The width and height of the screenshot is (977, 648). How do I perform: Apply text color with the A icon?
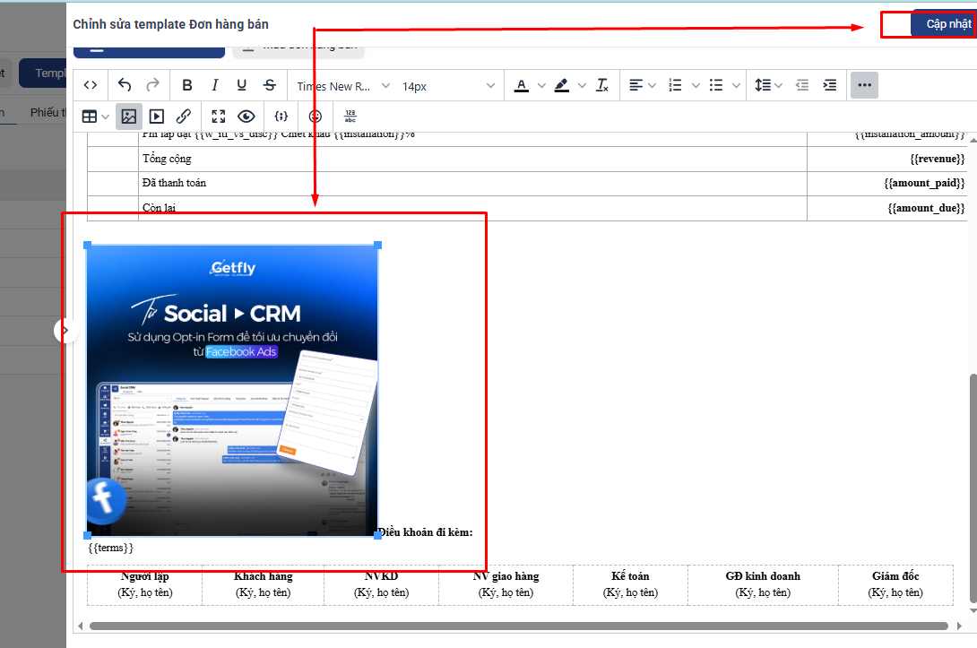coord(522,85)
